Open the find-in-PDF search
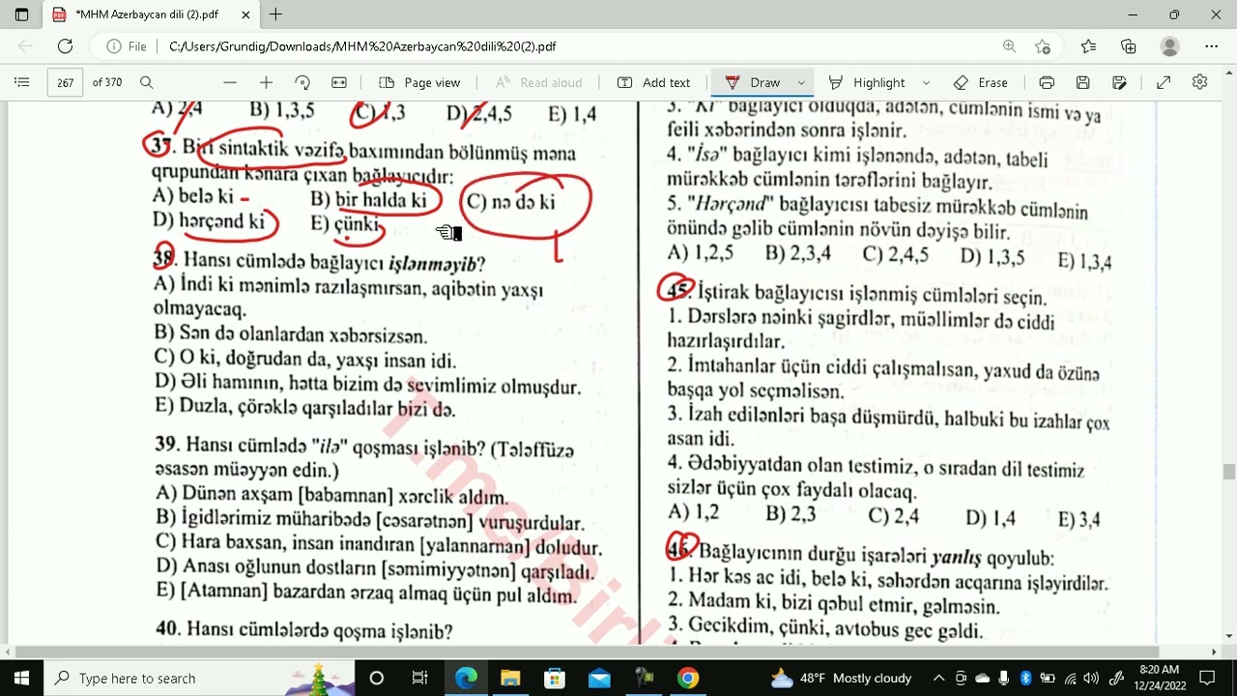The image size is (1237, 696). coord(147,82)
